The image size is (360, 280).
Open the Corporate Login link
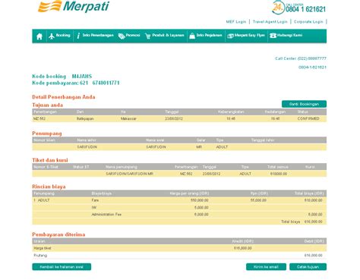(x=308, y=22)
